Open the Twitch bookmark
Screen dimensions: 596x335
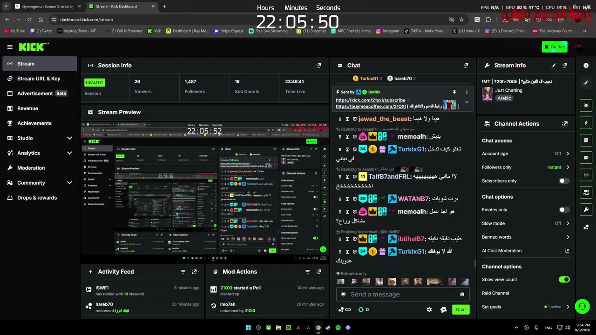(x=41, y=31)
